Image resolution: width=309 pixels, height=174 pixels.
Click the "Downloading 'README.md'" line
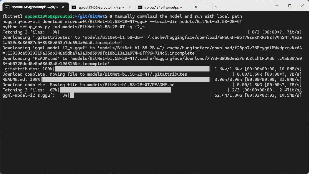(x=152, y=61)
